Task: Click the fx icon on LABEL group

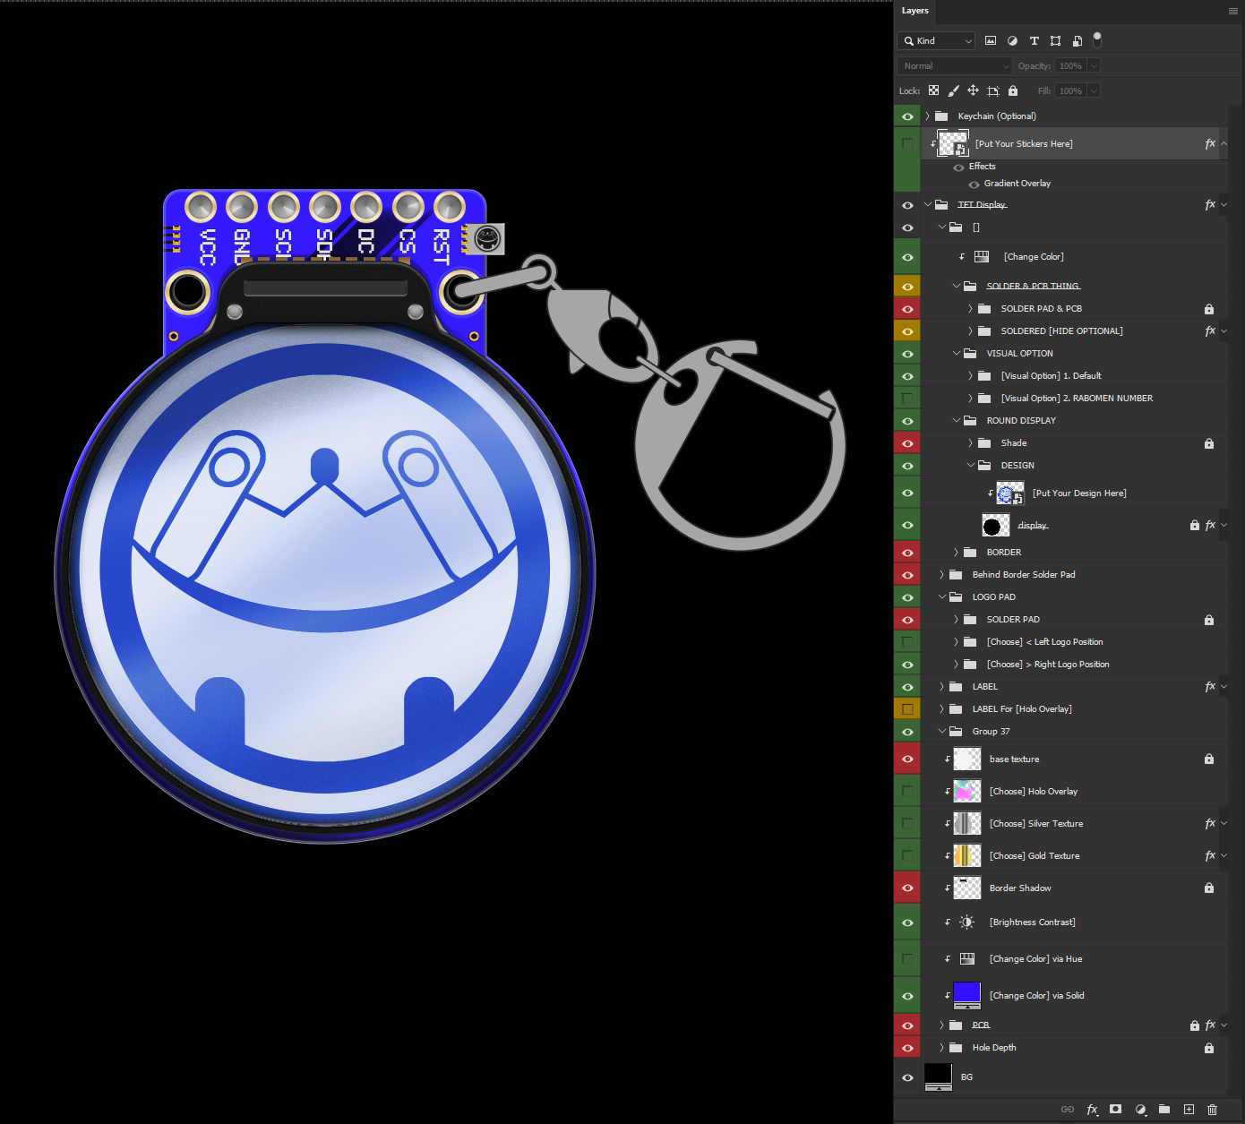Action: 1210,687
